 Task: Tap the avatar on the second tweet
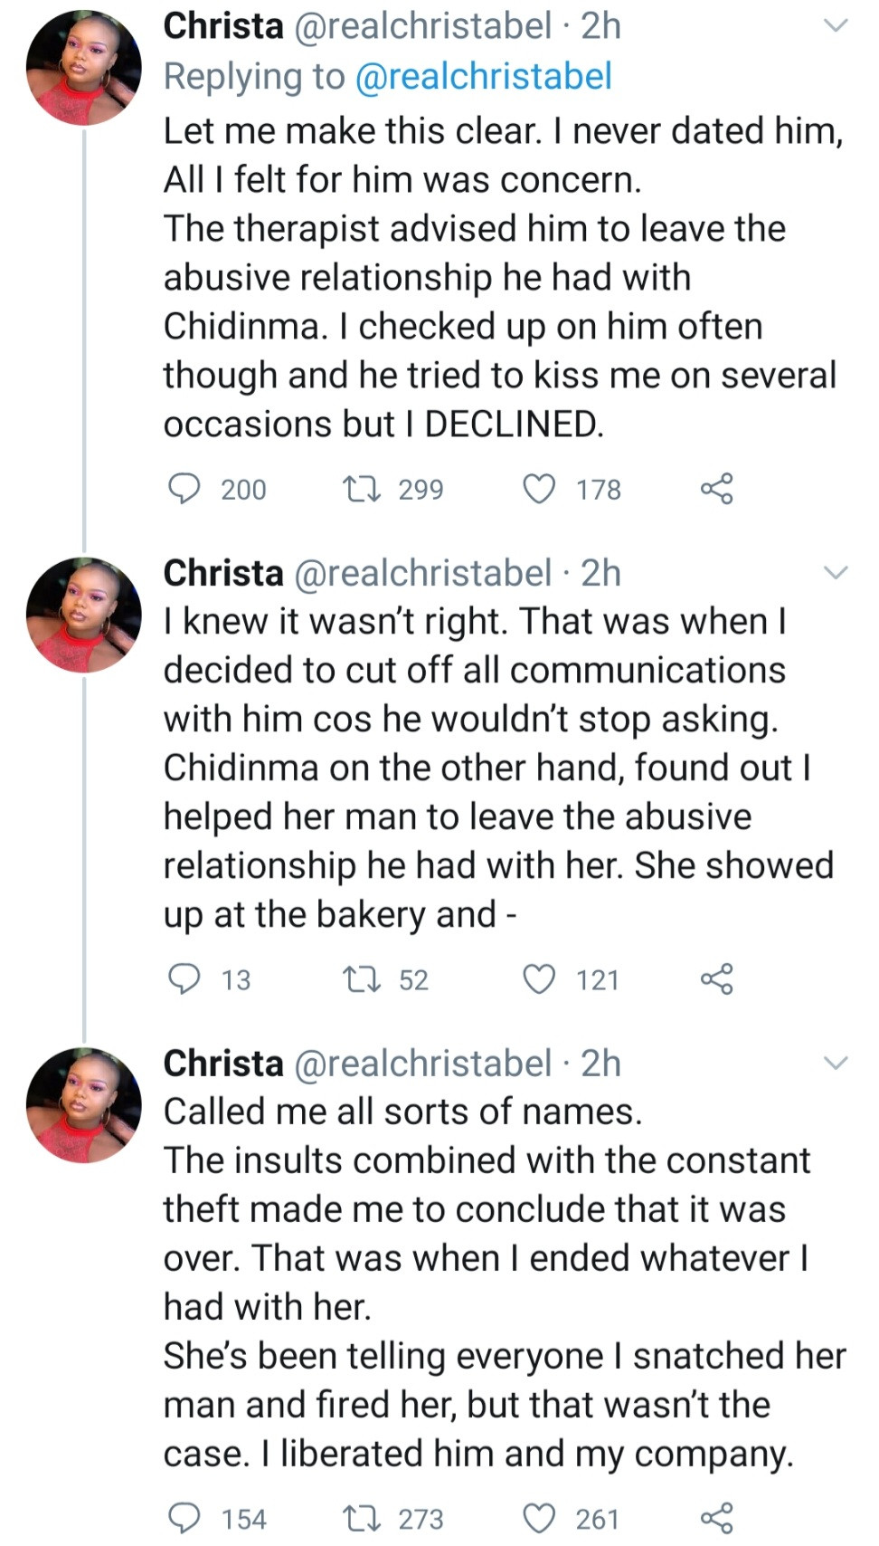coord(83,615)
